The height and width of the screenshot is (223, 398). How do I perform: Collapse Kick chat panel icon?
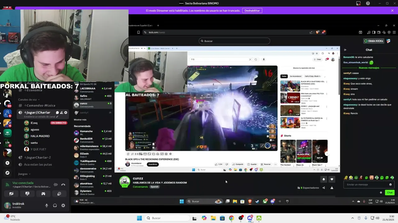click(345, 50)
